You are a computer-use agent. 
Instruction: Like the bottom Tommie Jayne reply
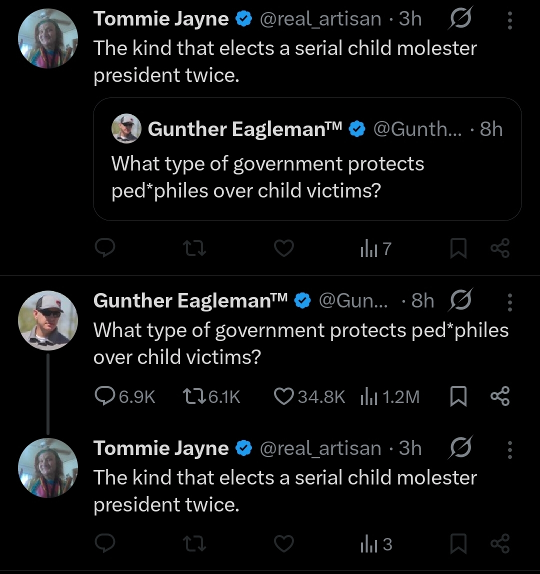tap(284, 543)
